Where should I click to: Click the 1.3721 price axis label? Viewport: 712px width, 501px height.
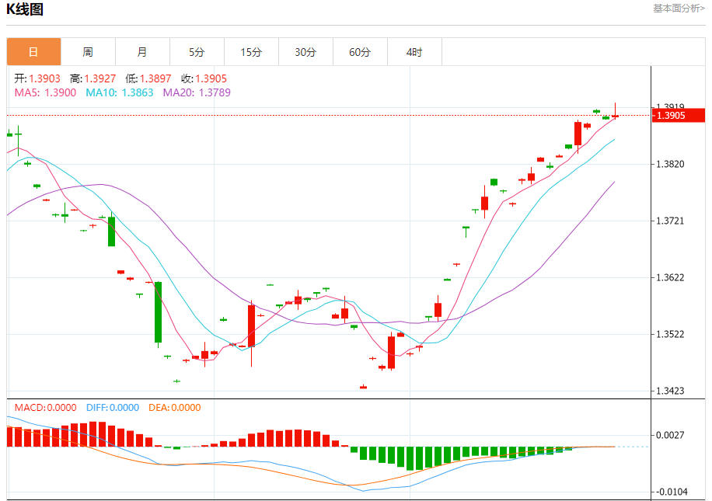(670, 221)
